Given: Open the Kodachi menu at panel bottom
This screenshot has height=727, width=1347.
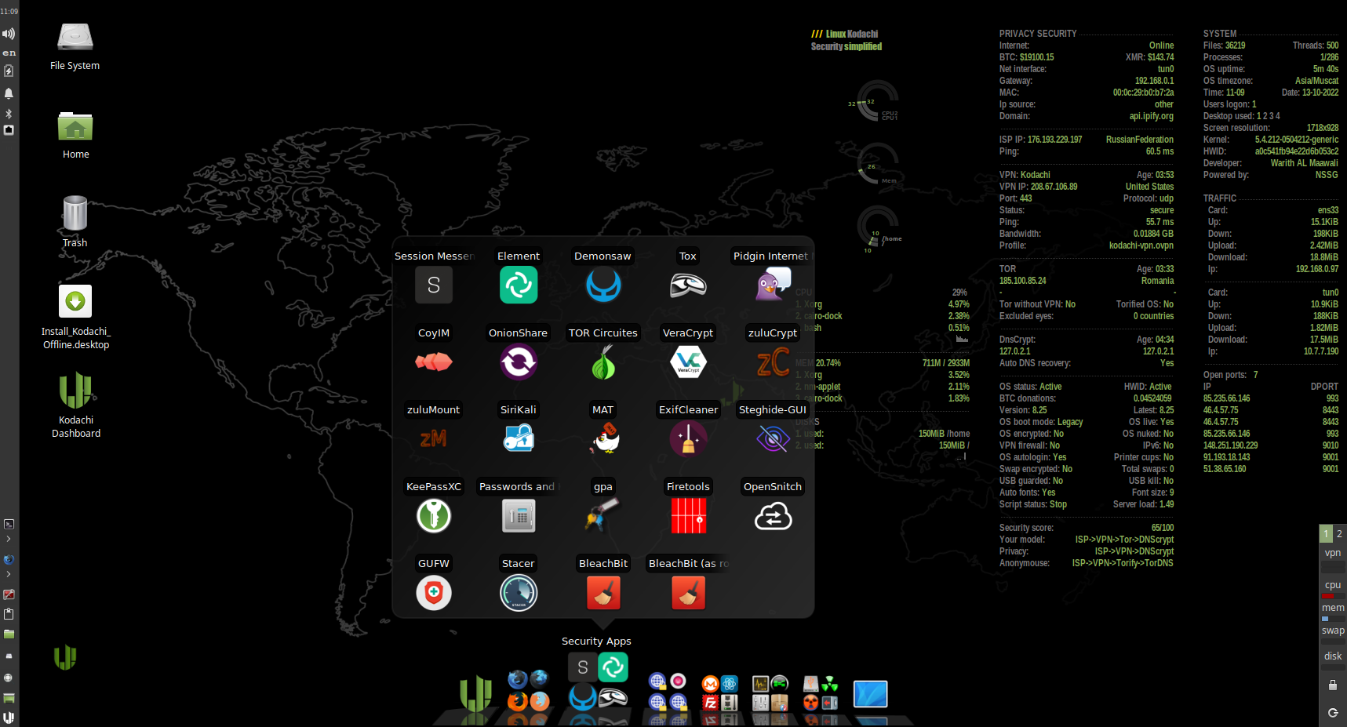Looking at the screenshot, I should 9,718.
